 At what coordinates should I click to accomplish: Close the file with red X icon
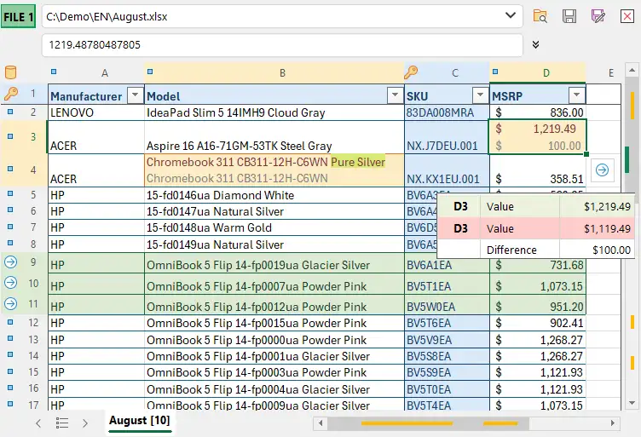click(x=627, y=16)
